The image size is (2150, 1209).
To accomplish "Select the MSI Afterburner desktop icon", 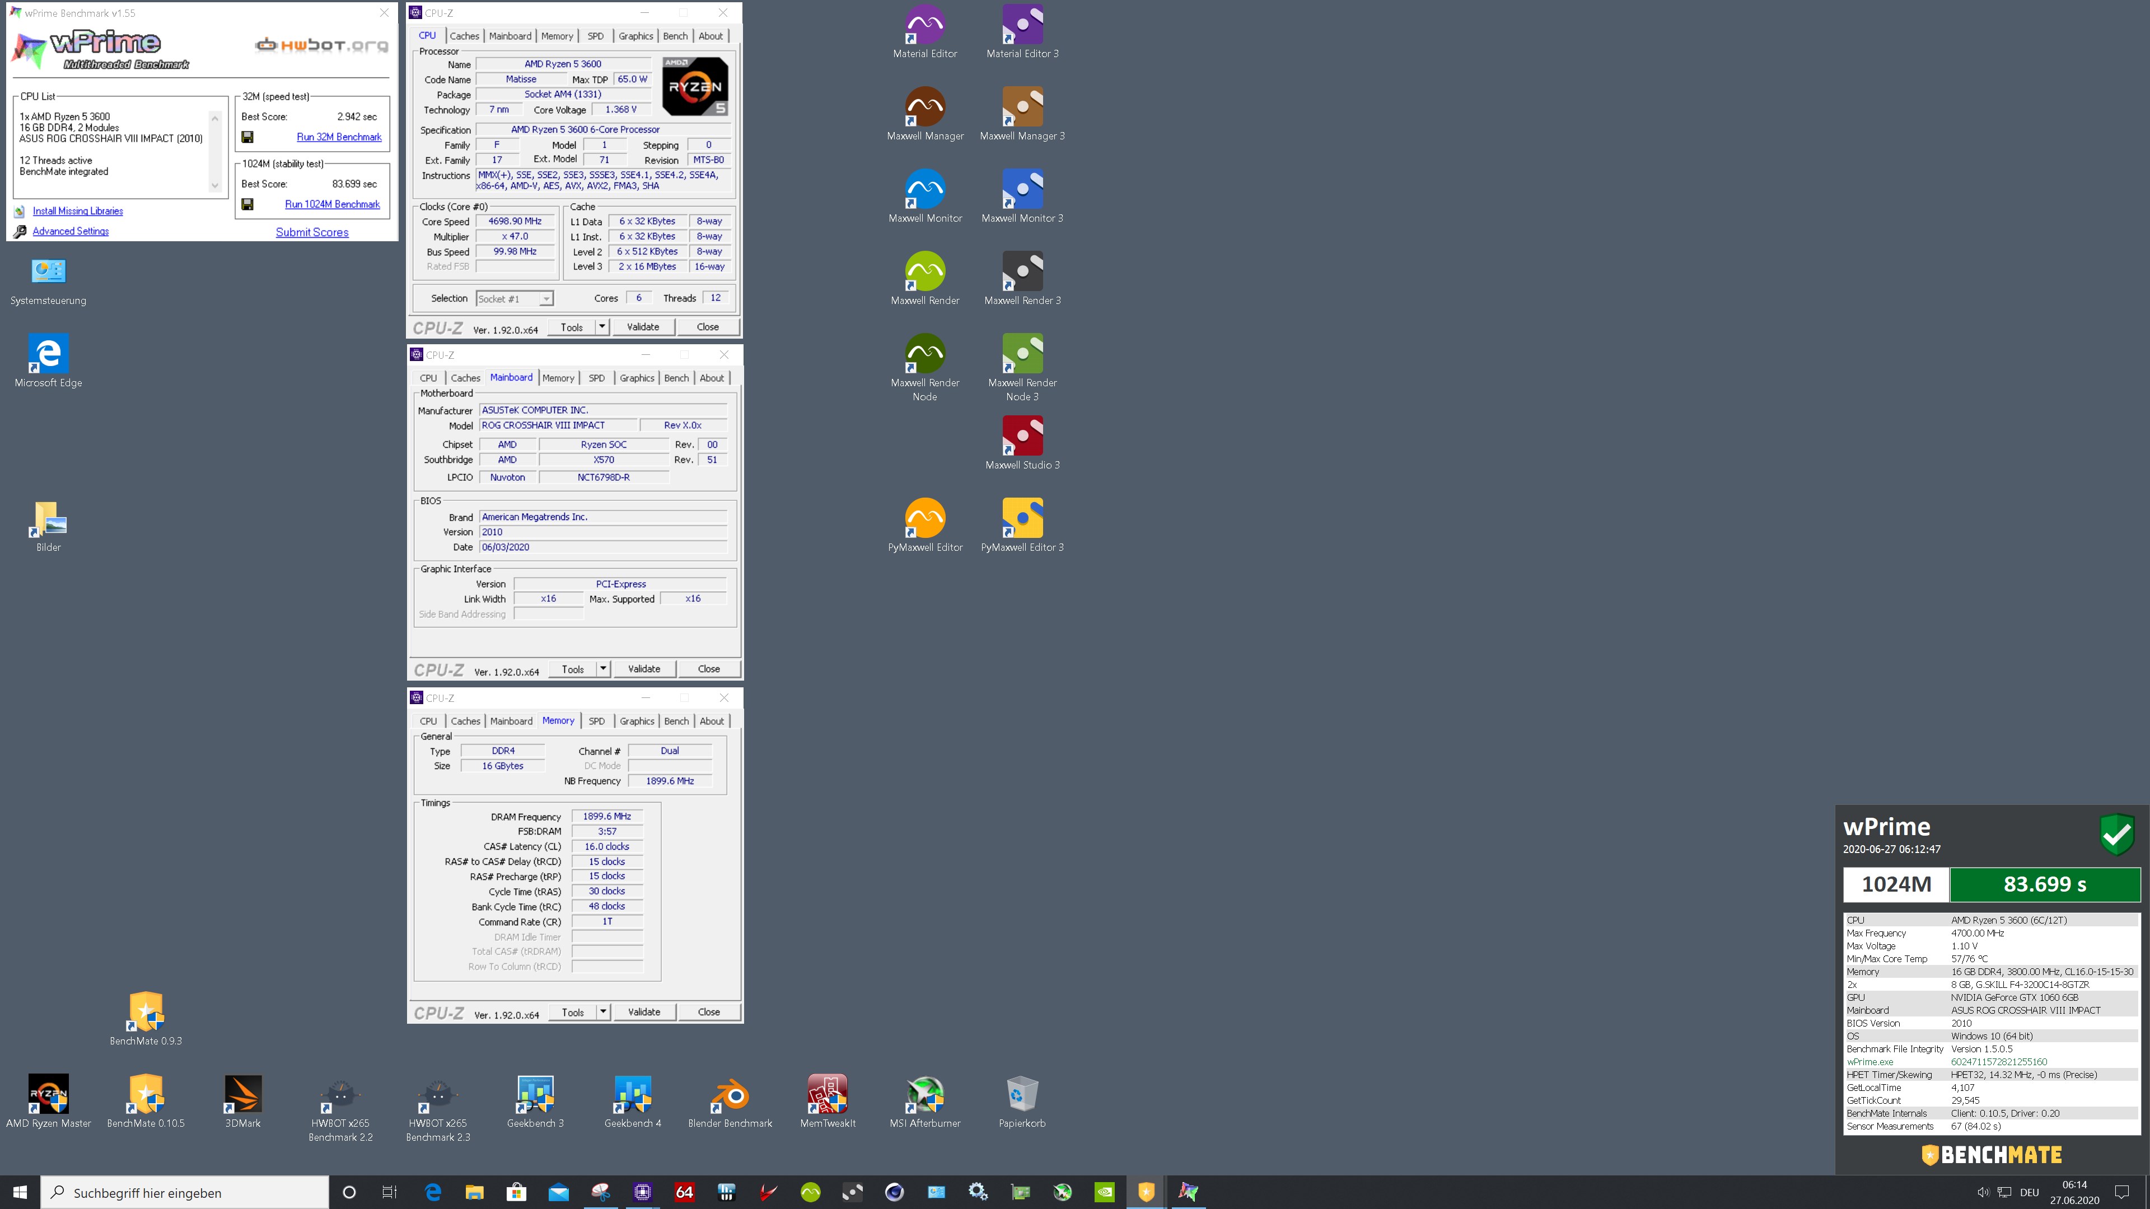I will coord(925,1100).
